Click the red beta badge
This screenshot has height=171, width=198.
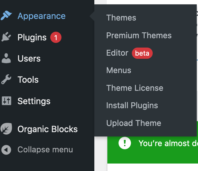click(x=142, y=53)
